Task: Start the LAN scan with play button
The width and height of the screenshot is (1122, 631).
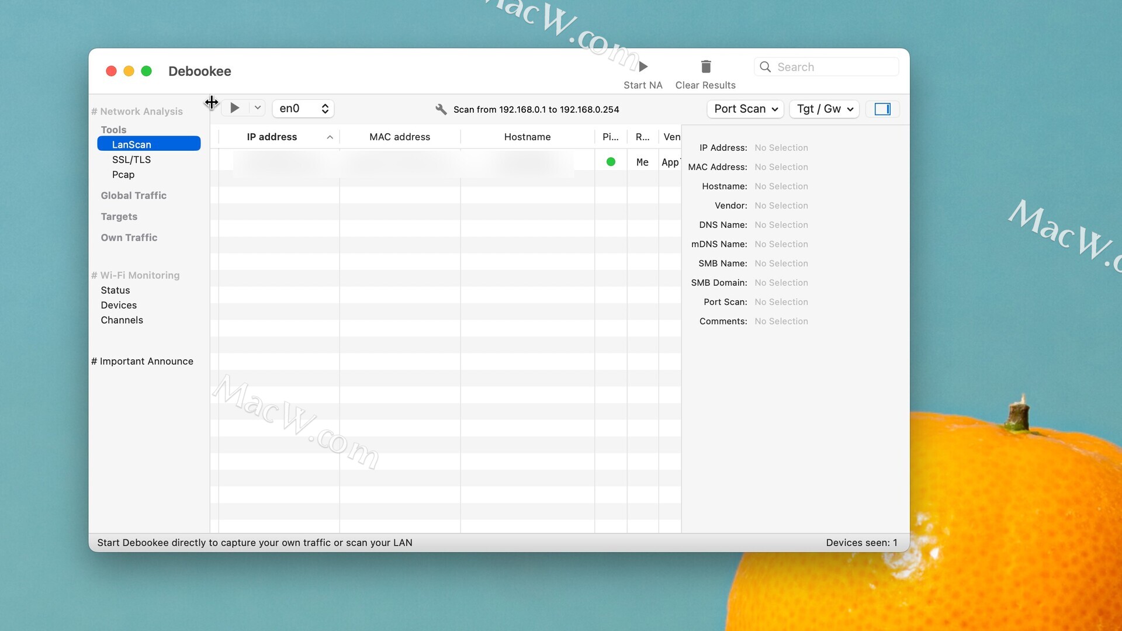Action: click(235, 108)
